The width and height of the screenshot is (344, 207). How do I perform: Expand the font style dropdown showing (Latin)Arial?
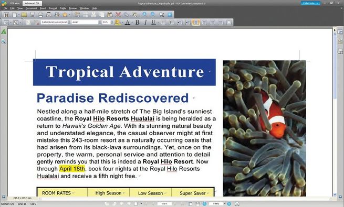[69, 22]
